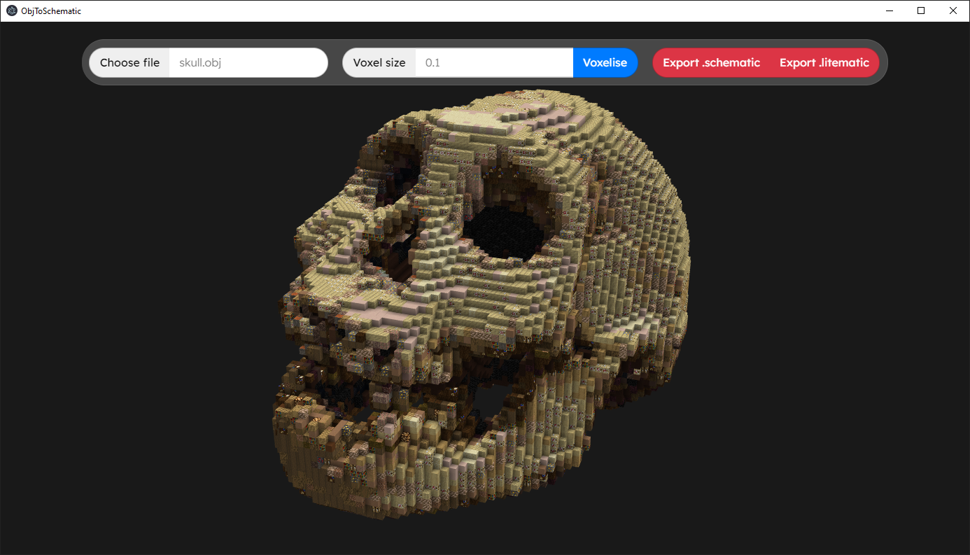Export the model as .schematic

(711, 63)
